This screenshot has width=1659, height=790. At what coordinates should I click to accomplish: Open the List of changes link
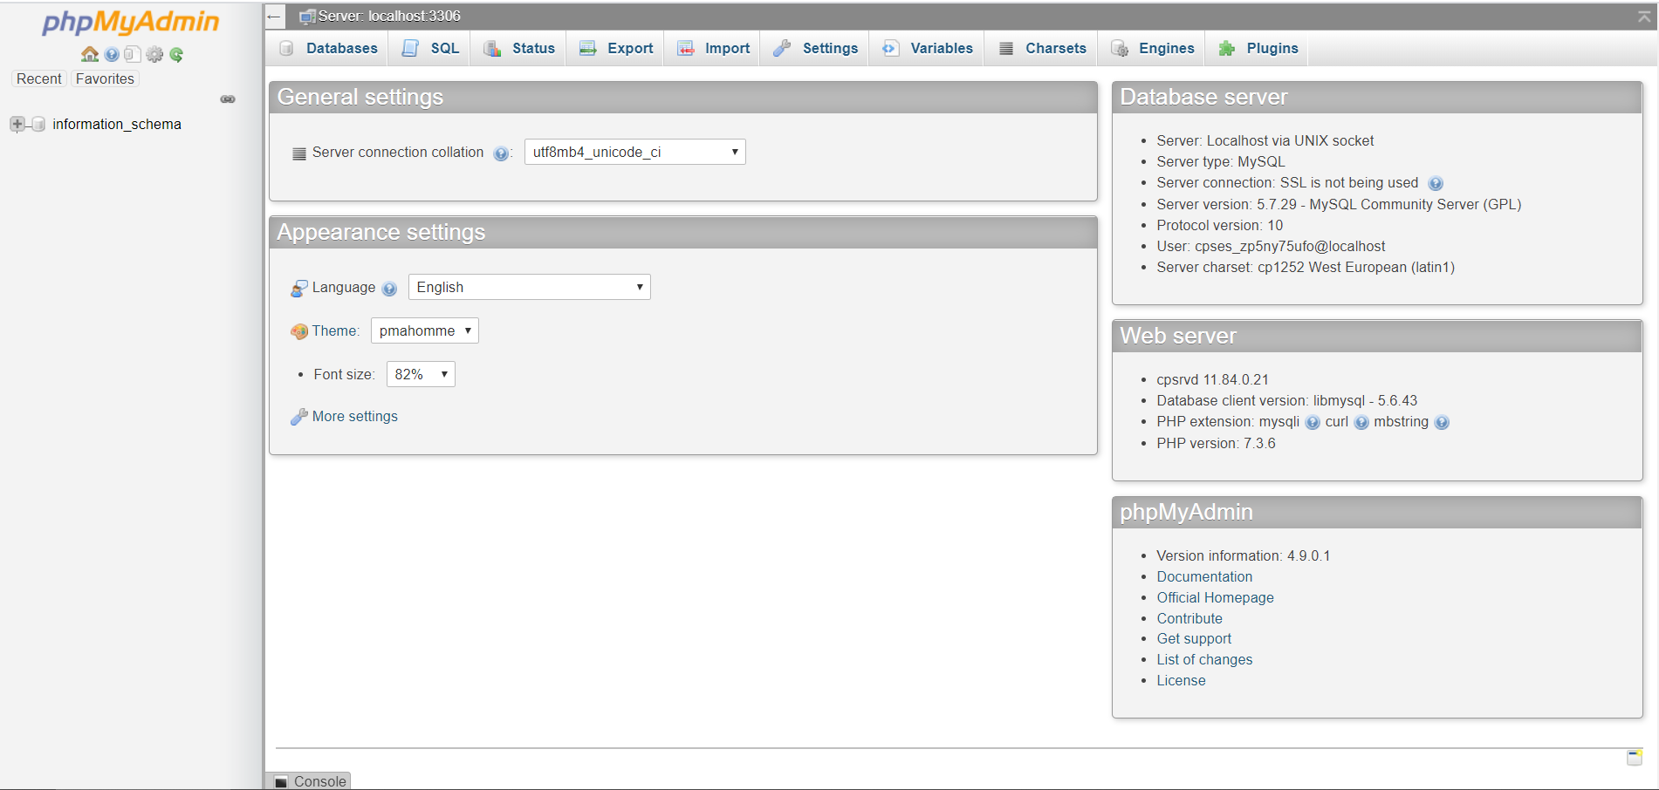pos(1204,660)
